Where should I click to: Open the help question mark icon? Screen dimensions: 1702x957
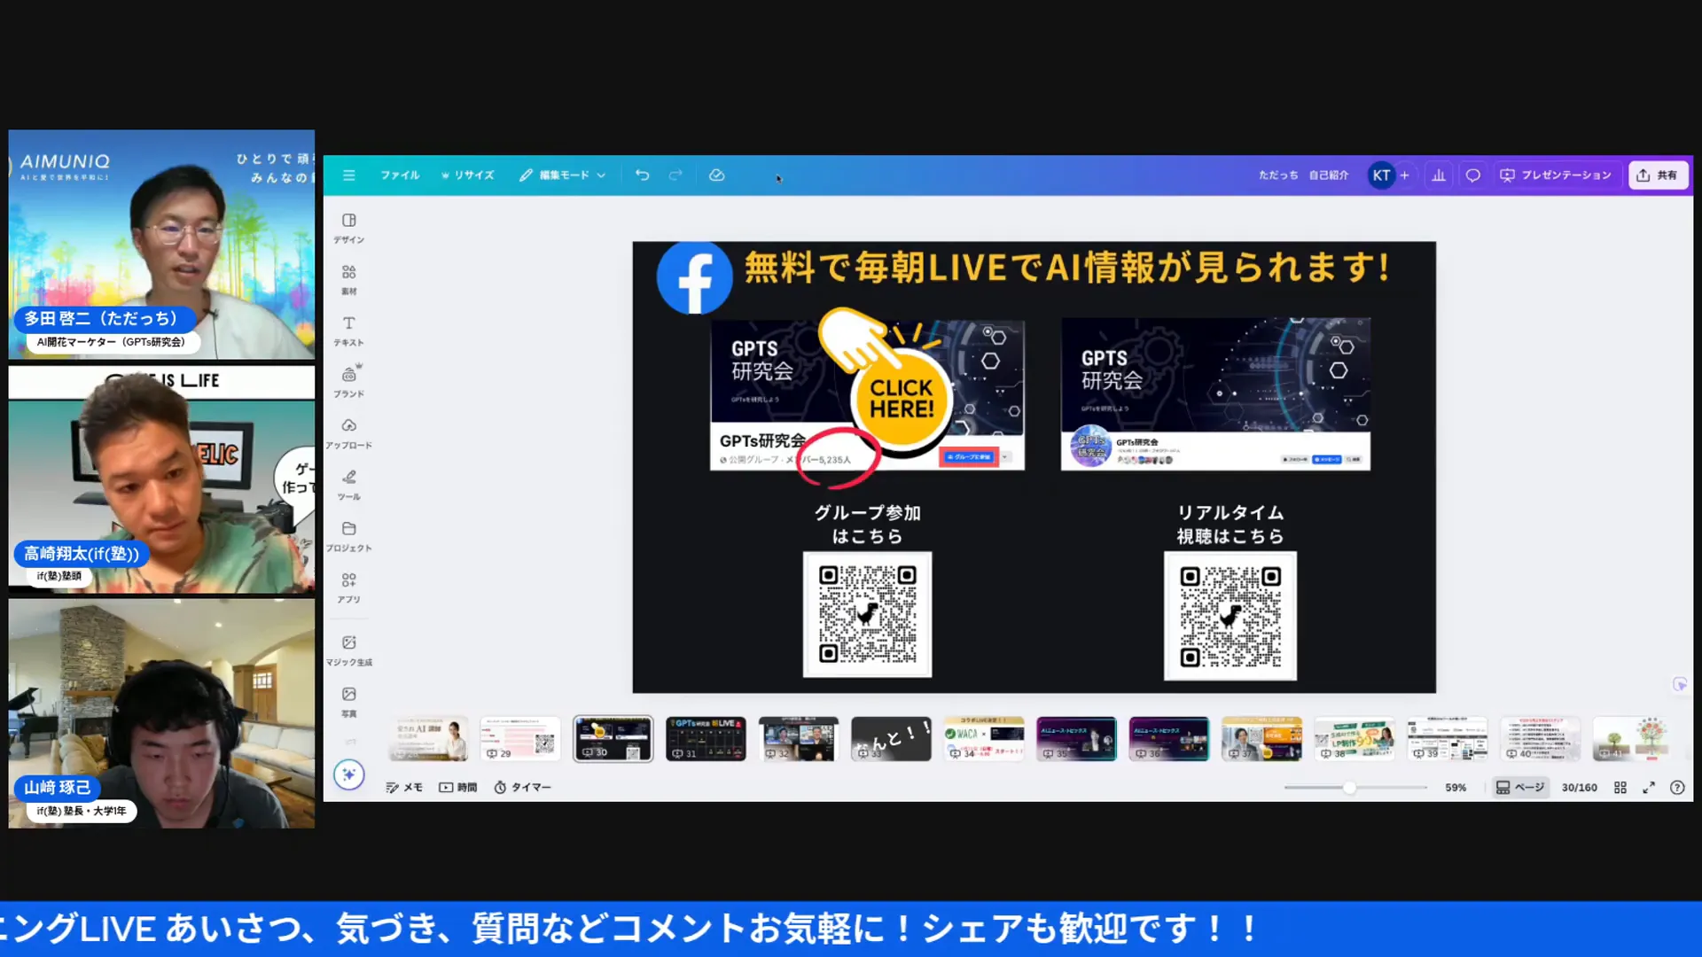click(x=1677, y=787)
